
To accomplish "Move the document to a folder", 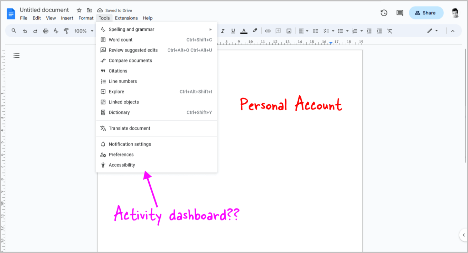I will click(90, 10).
